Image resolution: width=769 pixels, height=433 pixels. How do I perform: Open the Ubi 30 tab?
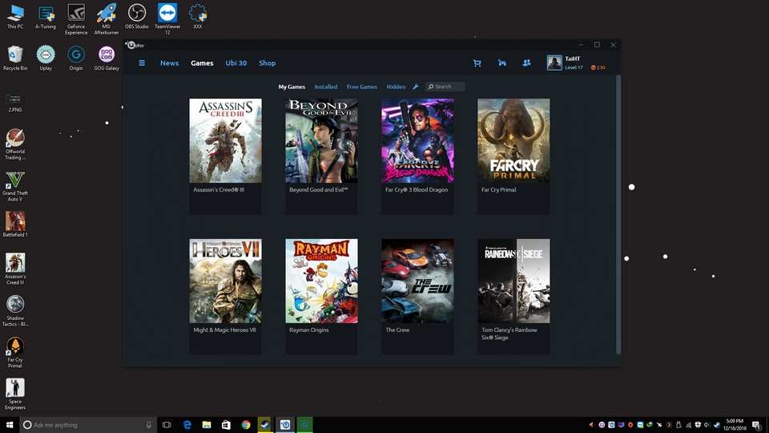tap(236, 63)
